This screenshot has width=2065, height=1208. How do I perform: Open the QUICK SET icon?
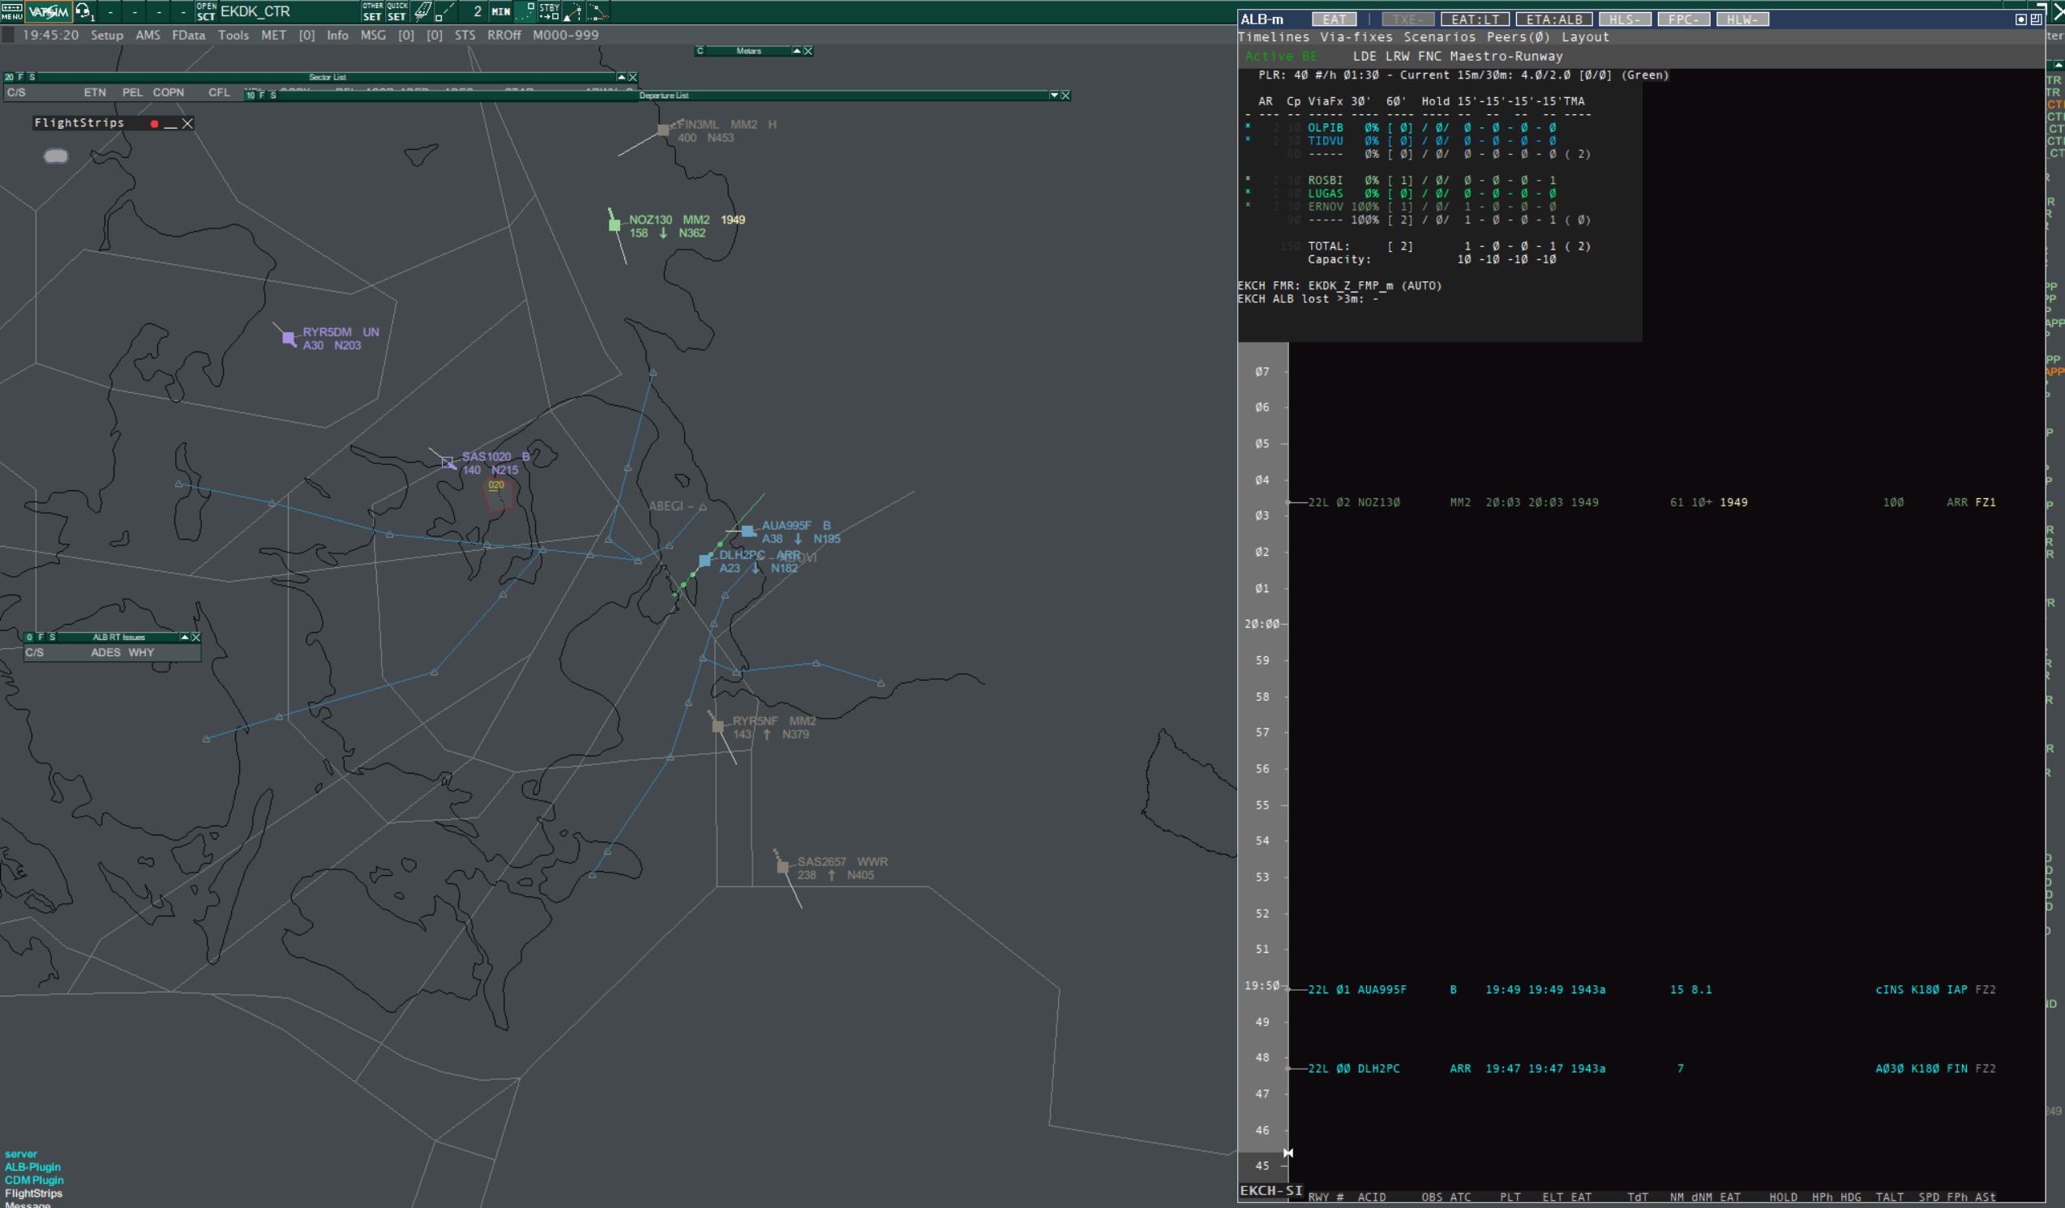[x=396, y=11]
